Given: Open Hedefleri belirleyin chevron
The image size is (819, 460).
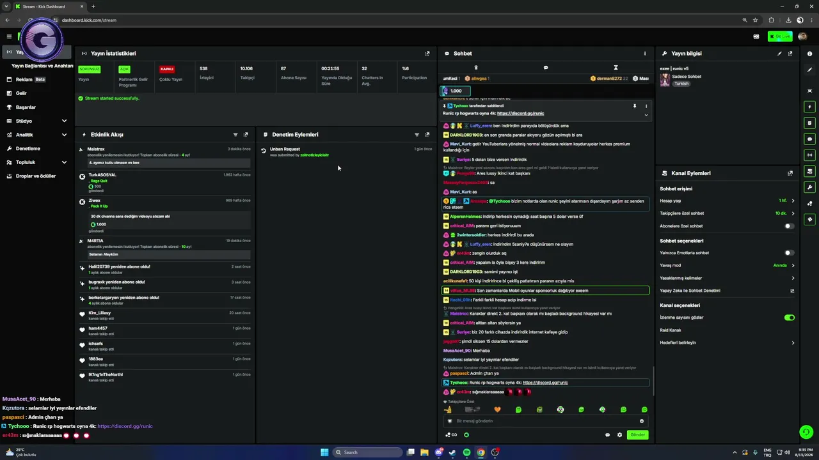Looking at the screenshot, I should coord(793,343).
